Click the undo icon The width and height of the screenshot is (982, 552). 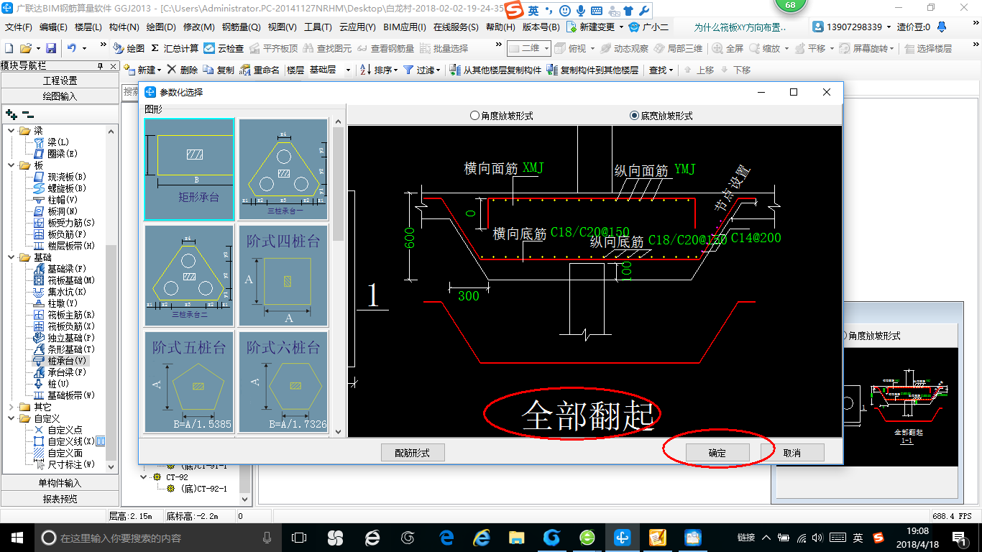click(72, 48)
